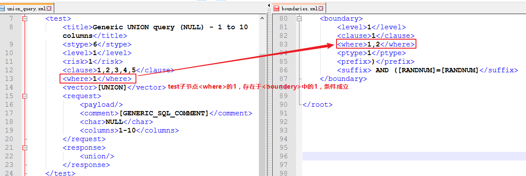Select line number 83 in boundaries.xml
Image resolution: width=526 pixels, height=176 pixels.
pyautogui.click(x=283, y=44)
